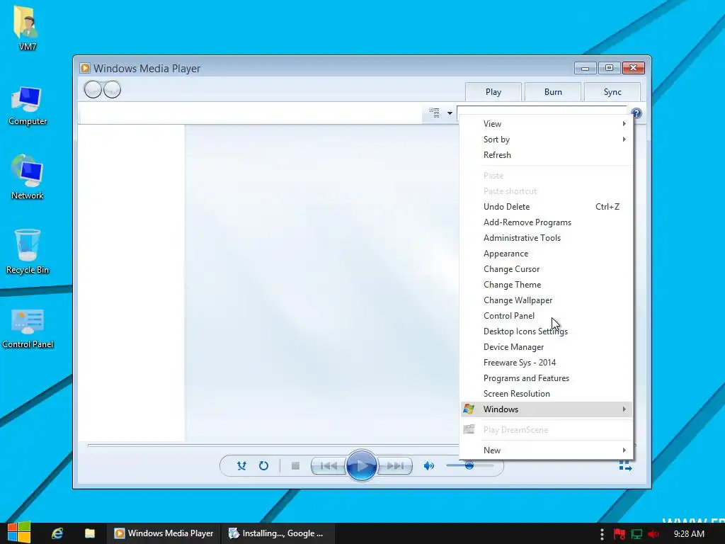This screenshot has width=725, height=544.
Task: Open Administrative Tools entry
Action: pos(547,238)
